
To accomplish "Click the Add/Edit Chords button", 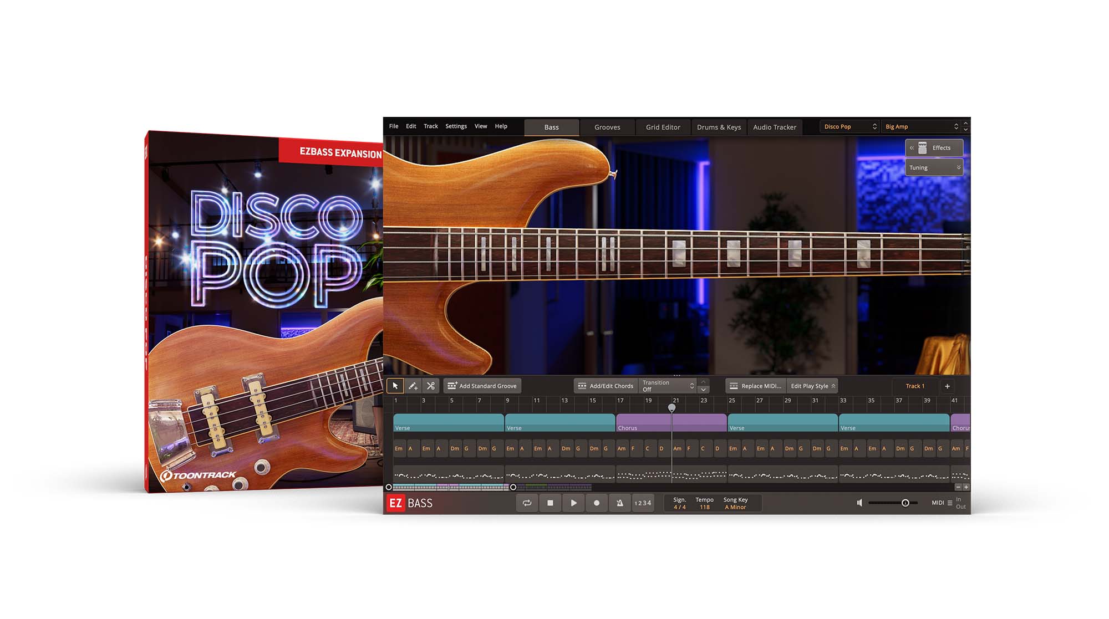I will coord(606,386).
